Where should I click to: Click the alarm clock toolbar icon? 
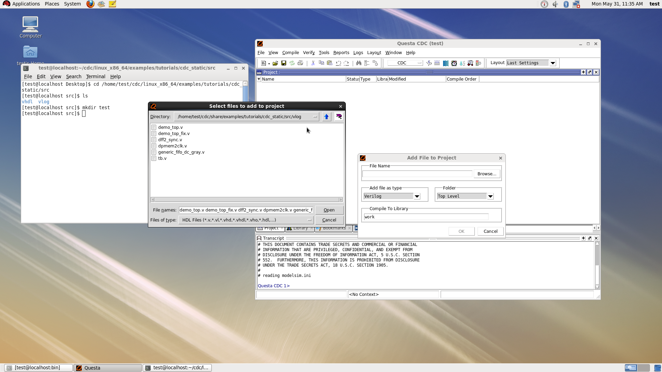[454, 63]
